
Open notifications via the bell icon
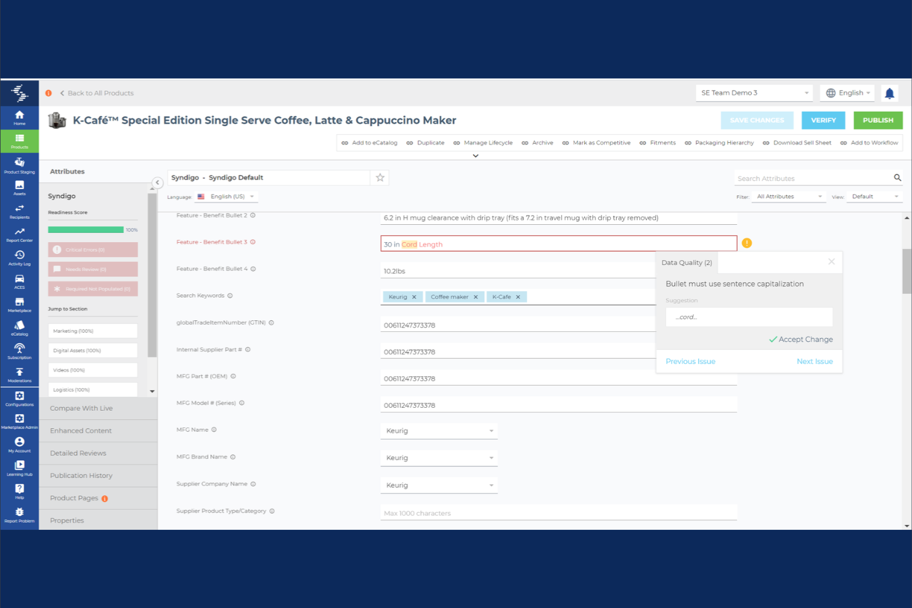coord(889,93)
